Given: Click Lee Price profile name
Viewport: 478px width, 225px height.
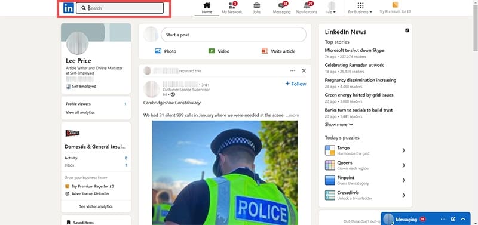Looking at the screenshot, I should coord(78,61).
